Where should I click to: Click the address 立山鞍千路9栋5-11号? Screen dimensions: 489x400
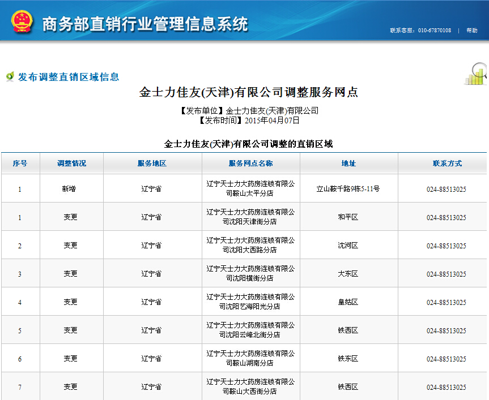[348, 189]
